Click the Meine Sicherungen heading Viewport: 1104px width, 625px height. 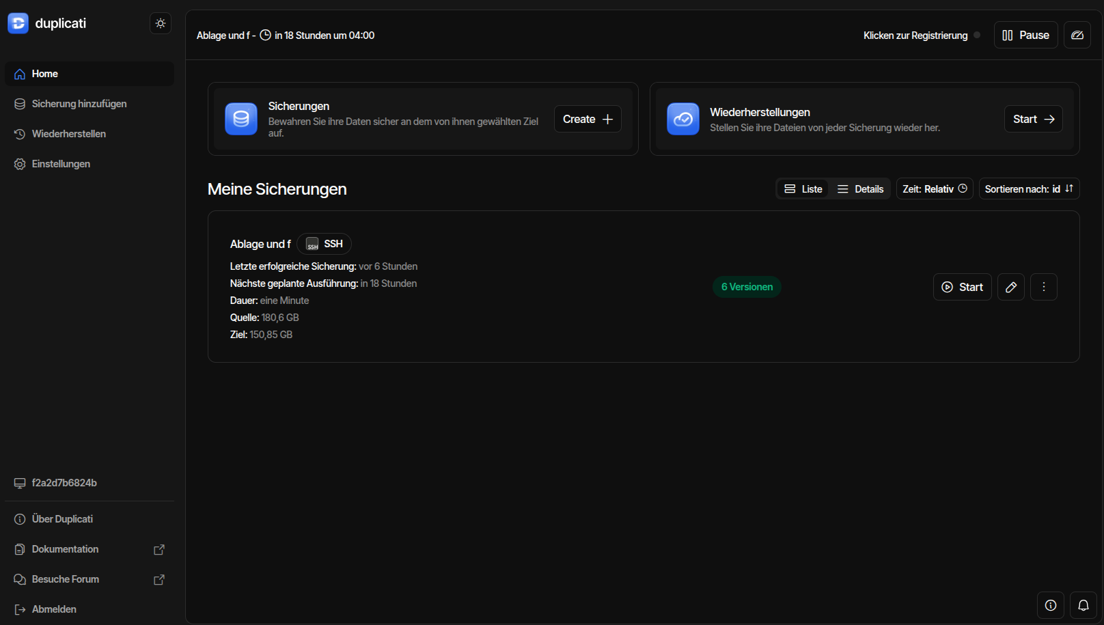pyautogui.click(x=277, y=189)
